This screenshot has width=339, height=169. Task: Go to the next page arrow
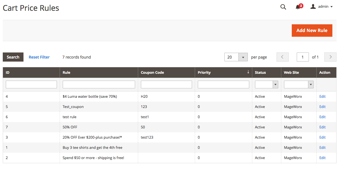click(330, 57)
